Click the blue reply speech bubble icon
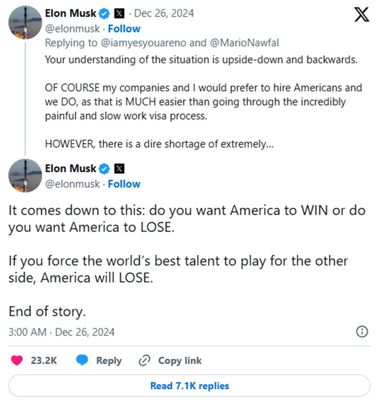379x406 pixels. point(82,360)
